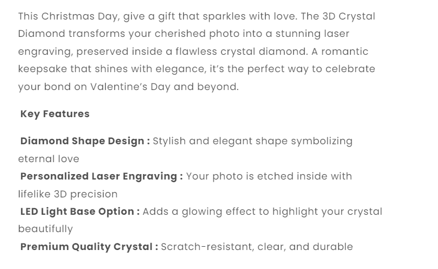Click the word "beautifully" under LED feature

(46, 229)
